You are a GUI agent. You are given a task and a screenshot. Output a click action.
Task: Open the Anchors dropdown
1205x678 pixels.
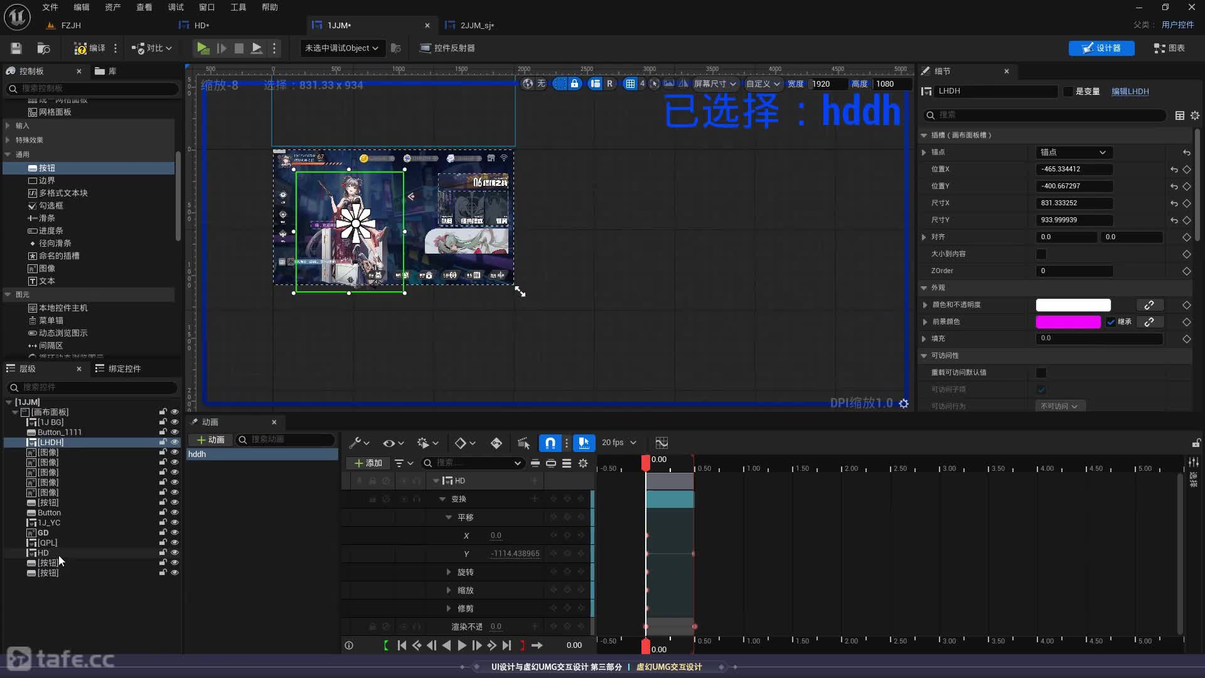[1073, 153]
